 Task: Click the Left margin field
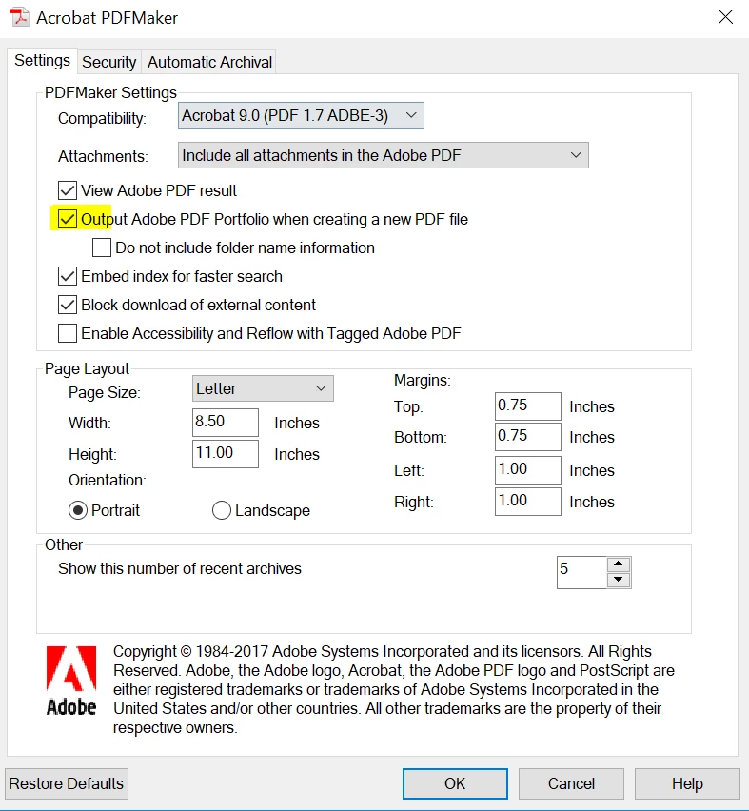pos(527,470)
